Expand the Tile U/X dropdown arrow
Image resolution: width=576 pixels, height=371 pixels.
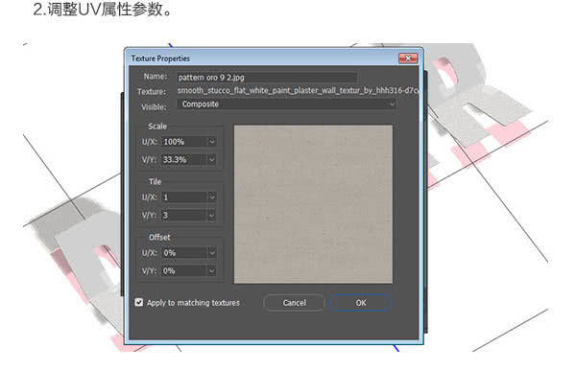click(x=212, y=197)
